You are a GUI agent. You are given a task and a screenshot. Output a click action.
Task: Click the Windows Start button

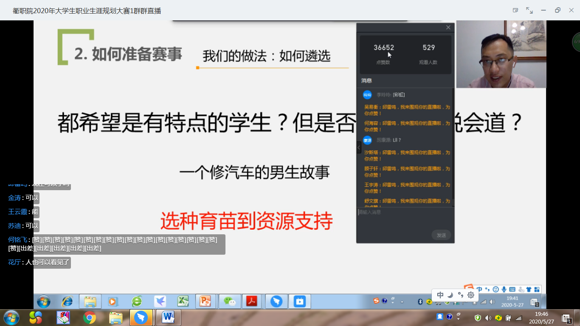(11, 317)
